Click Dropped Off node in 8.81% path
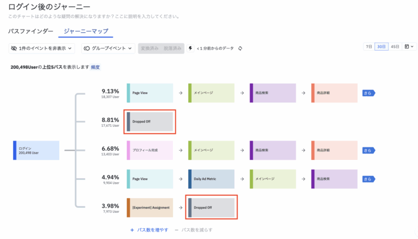 coord(150,122)
